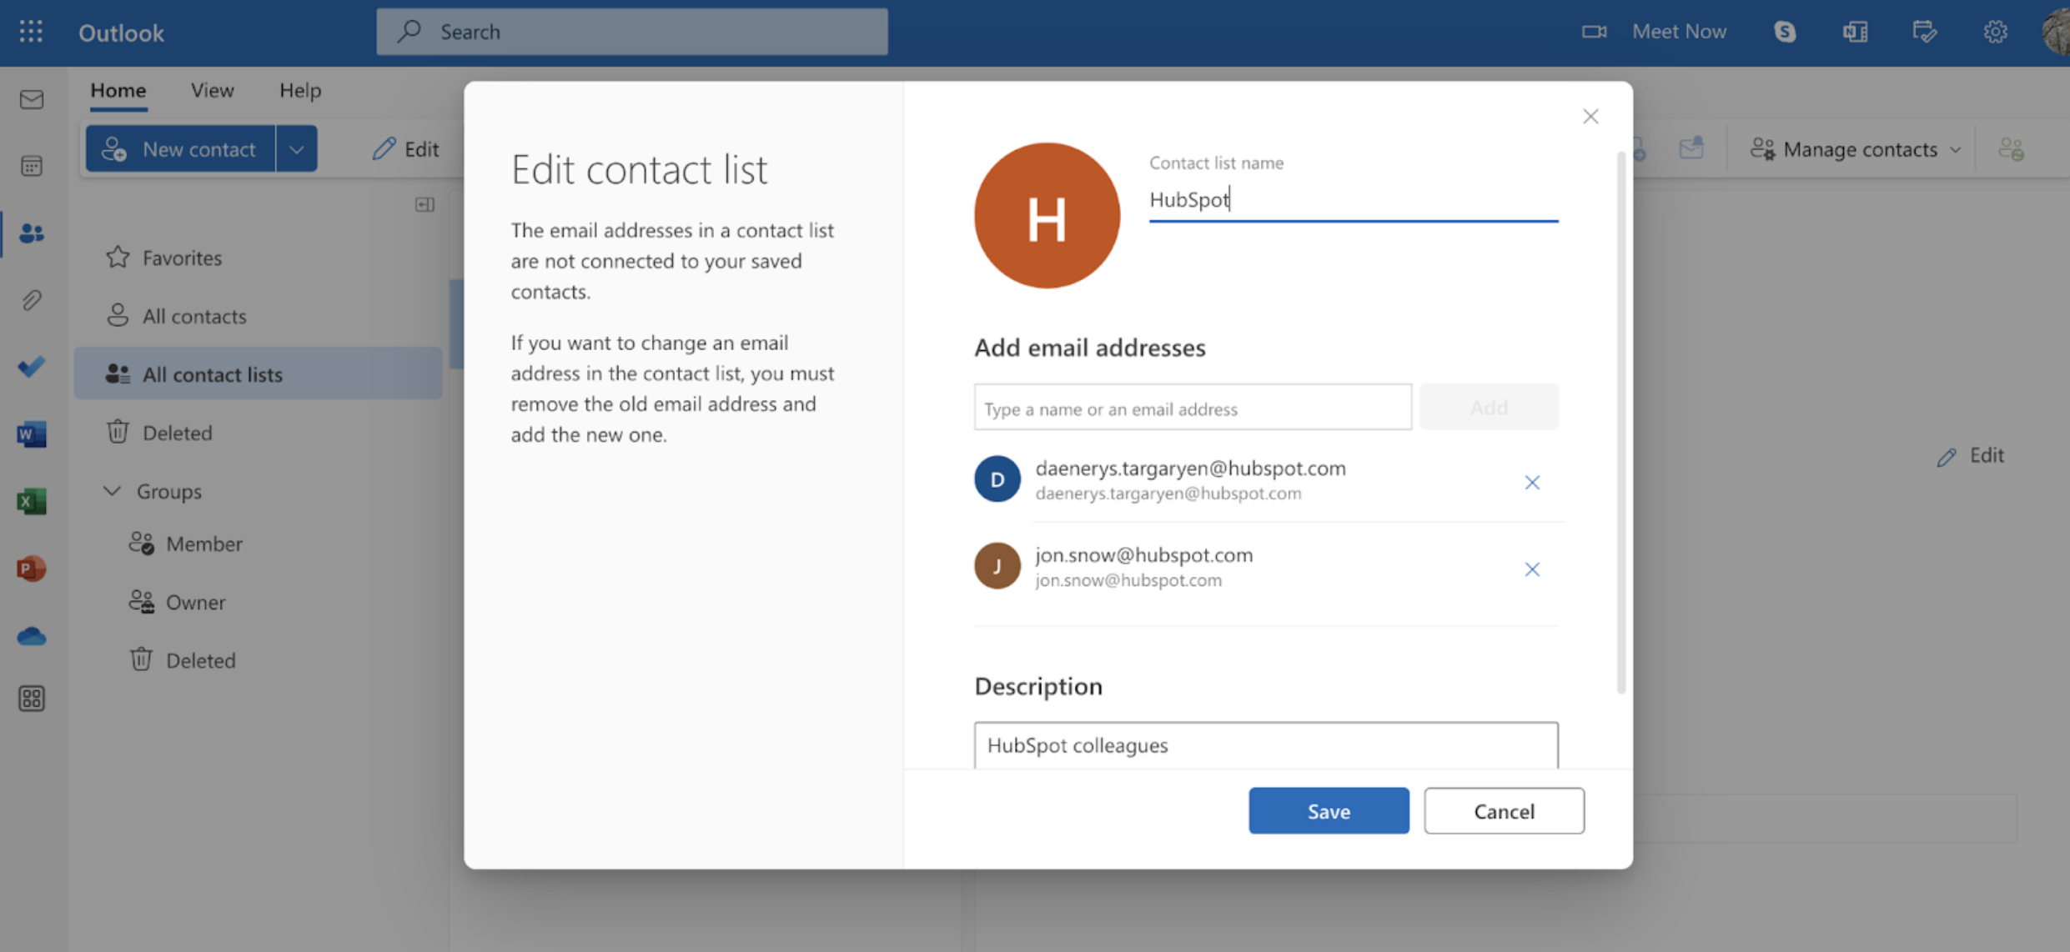Select the Skype icon in toolbar

pos(1786,28)
